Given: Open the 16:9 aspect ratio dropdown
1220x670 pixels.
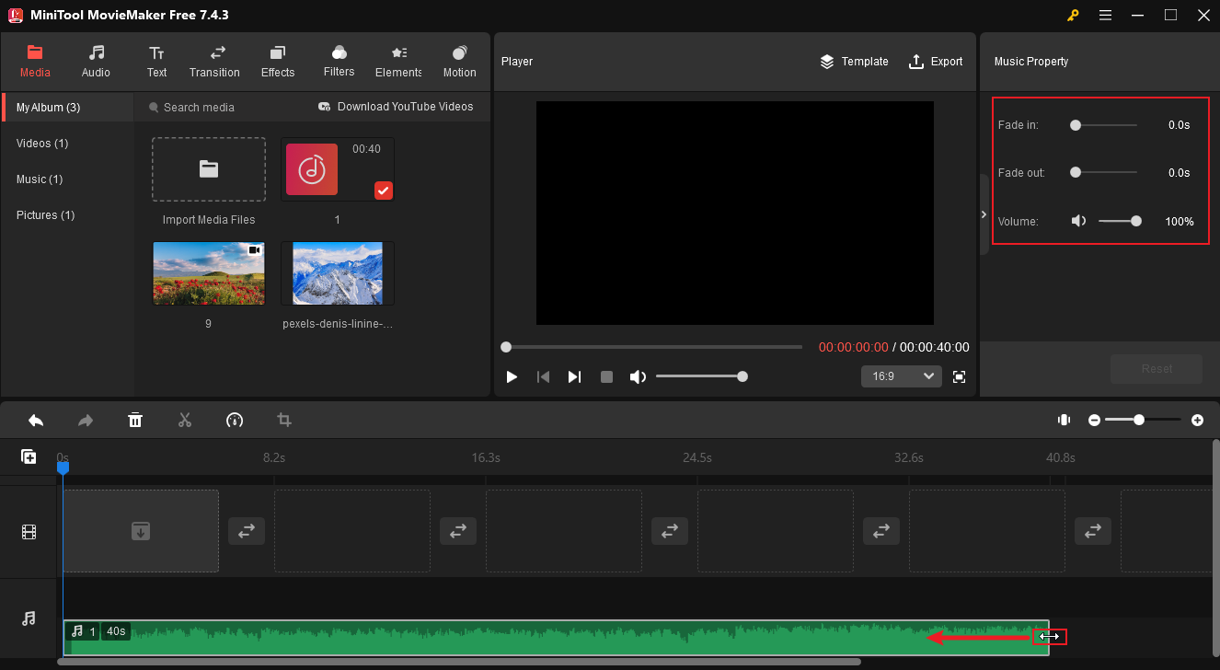Looking at the screenshot, I should coord(901,376).
